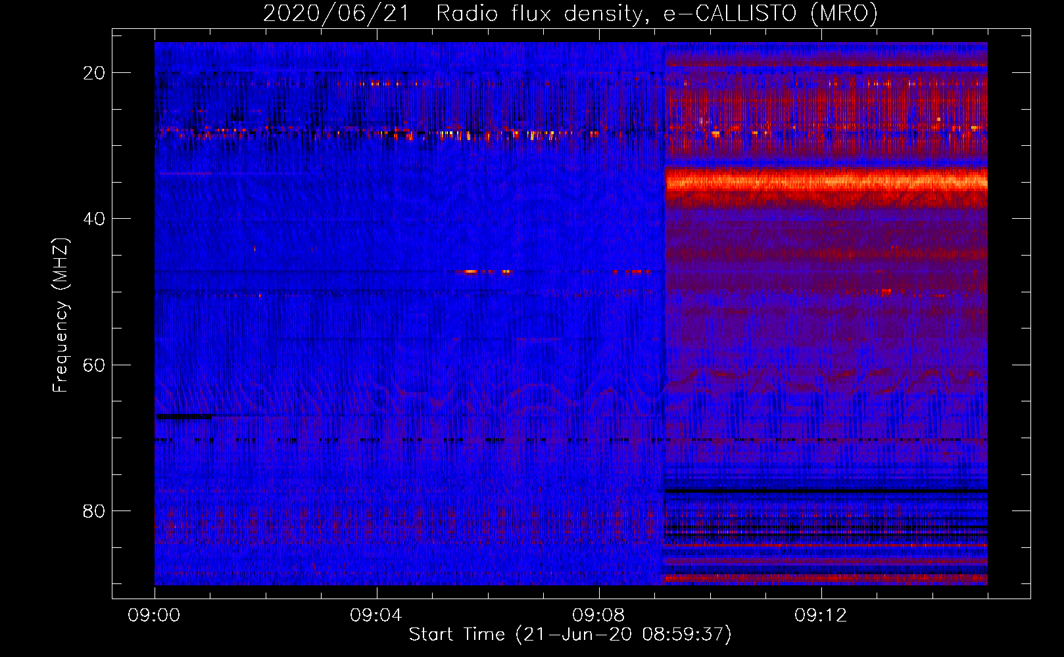This screenshot has width=1064, height=657.
Task: Click the bright yellow emission band near 35 MHz
Action: (x=826, y=181)
